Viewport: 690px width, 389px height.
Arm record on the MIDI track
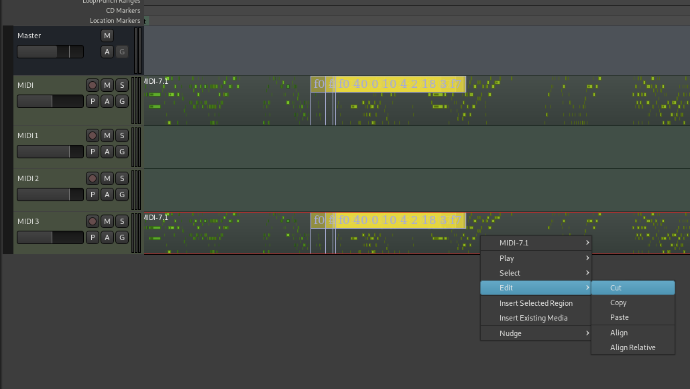(x=93, y=85)
